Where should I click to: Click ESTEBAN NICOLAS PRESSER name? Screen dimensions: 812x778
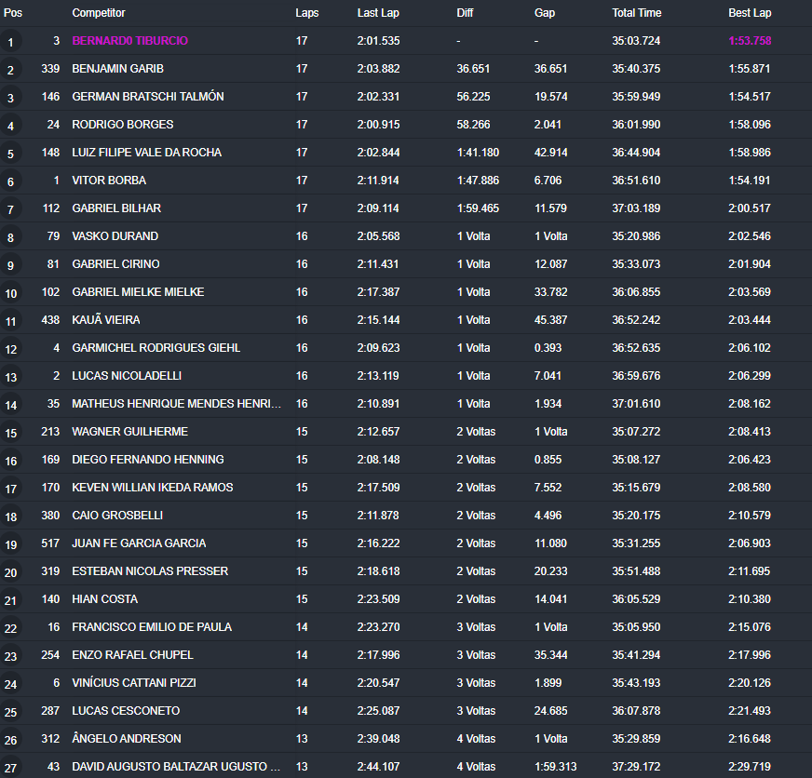click(150, 572)
